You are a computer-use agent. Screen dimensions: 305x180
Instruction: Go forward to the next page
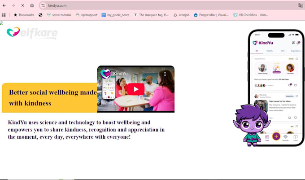(x=13, y=5)
